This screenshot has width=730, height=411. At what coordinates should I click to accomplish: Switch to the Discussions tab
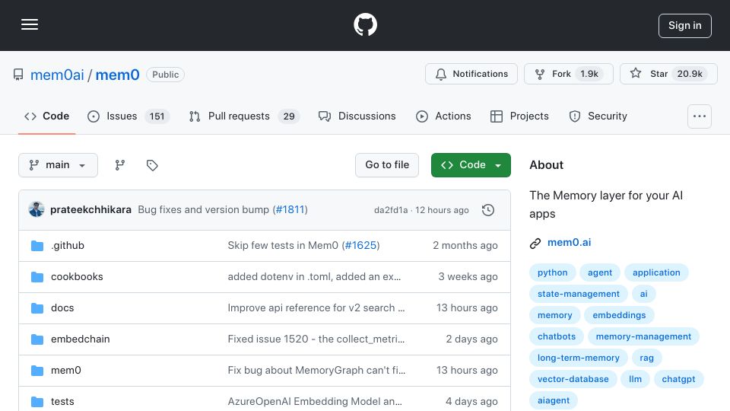[x=357, y=116]
